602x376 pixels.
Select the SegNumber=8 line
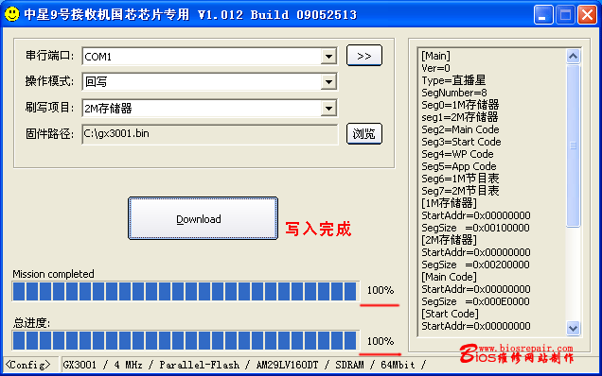tap(454, 93)
